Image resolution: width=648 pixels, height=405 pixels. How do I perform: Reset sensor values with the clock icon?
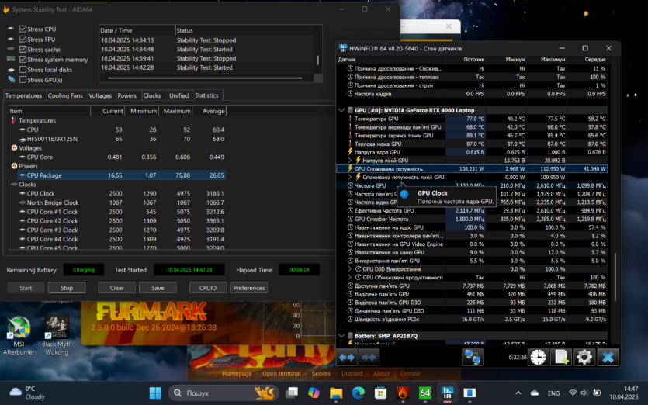[538, 357]
